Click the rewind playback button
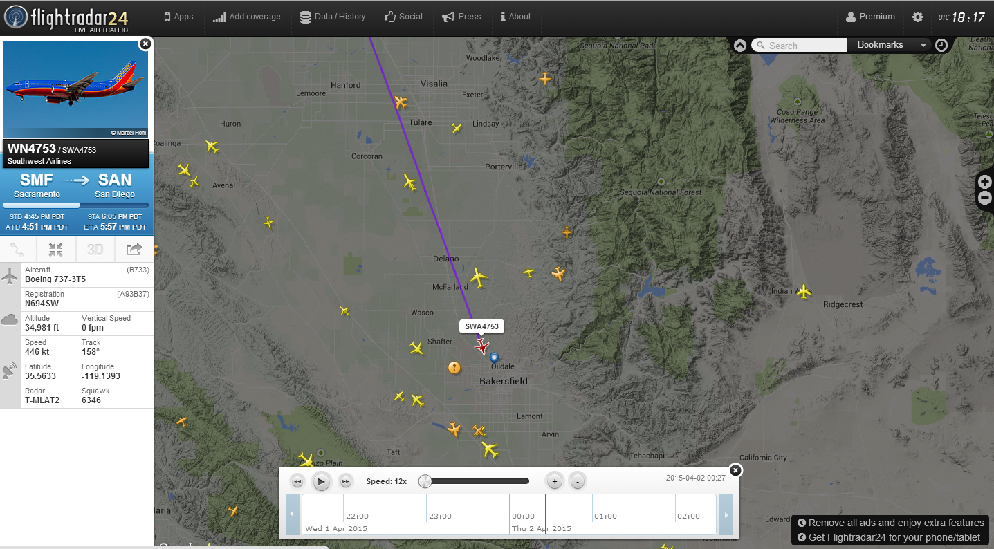Viewport: 994px width, 549px height. tap(297, 481)
